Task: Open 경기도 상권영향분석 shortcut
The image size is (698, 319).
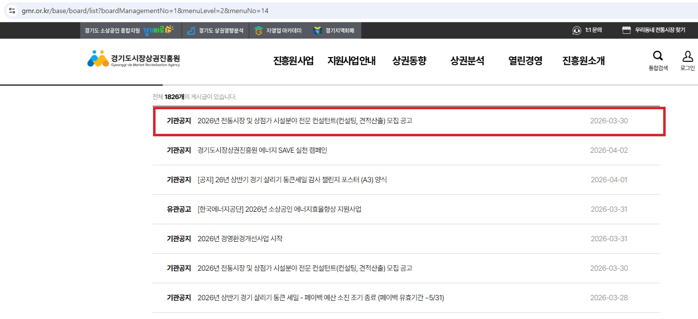Action: pyautogui.click(x=215, y=30)
